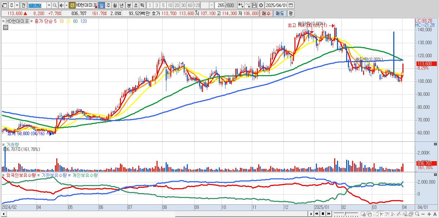The height and width of the screenshot is (218, 439).
Task: Click the 평 button
Action: click(x=291, y=13)
